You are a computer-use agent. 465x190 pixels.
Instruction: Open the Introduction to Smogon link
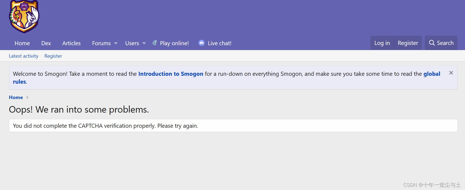coord(171,74)
